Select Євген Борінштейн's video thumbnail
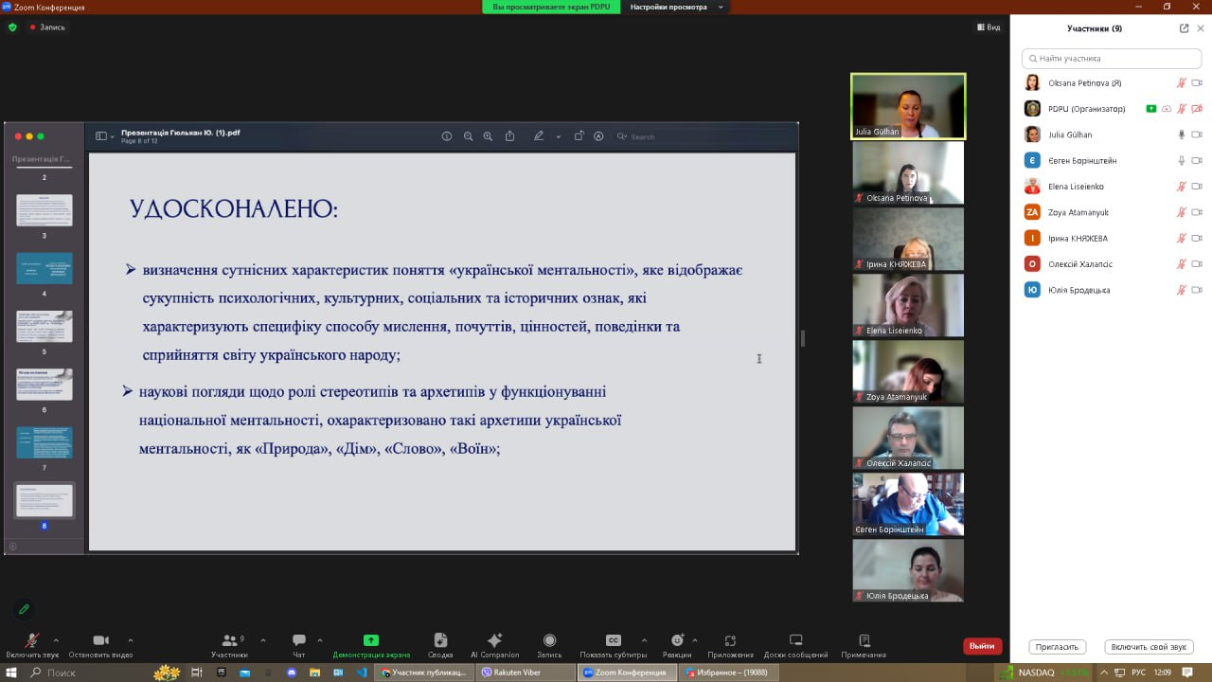1212x682 pixels. [908, 504]
